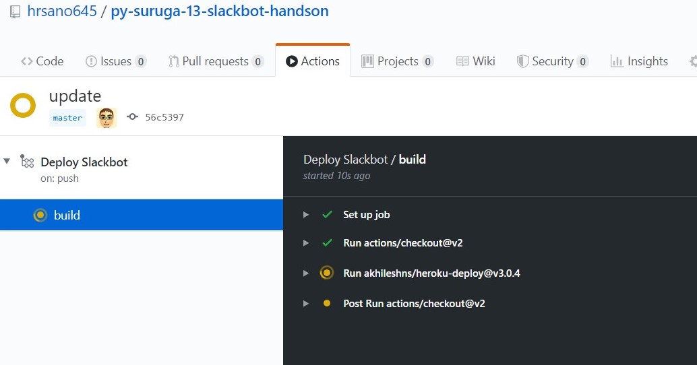
Task: Open the Set up job step log
Action: (366, 215)
